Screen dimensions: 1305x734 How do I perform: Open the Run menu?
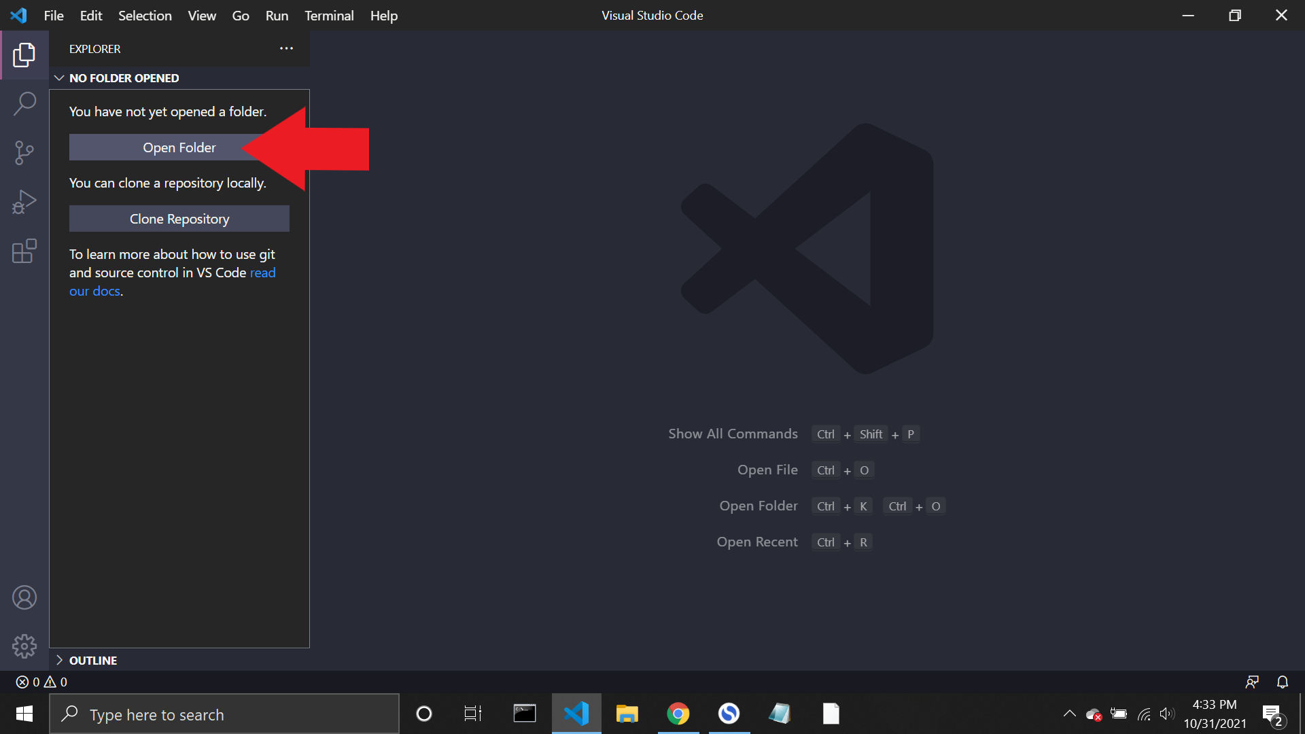pyautogui.click(x=276, y=15)
